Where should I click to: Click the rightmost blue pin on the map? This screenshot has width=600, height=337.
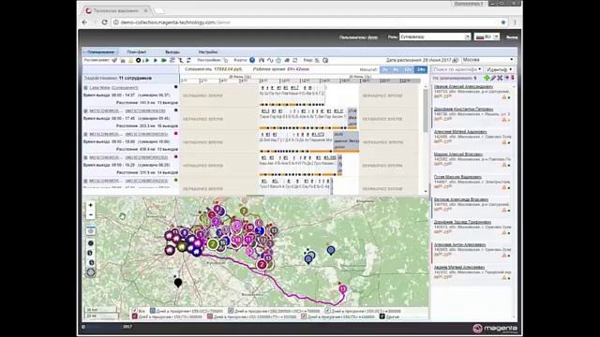(331, 250)
